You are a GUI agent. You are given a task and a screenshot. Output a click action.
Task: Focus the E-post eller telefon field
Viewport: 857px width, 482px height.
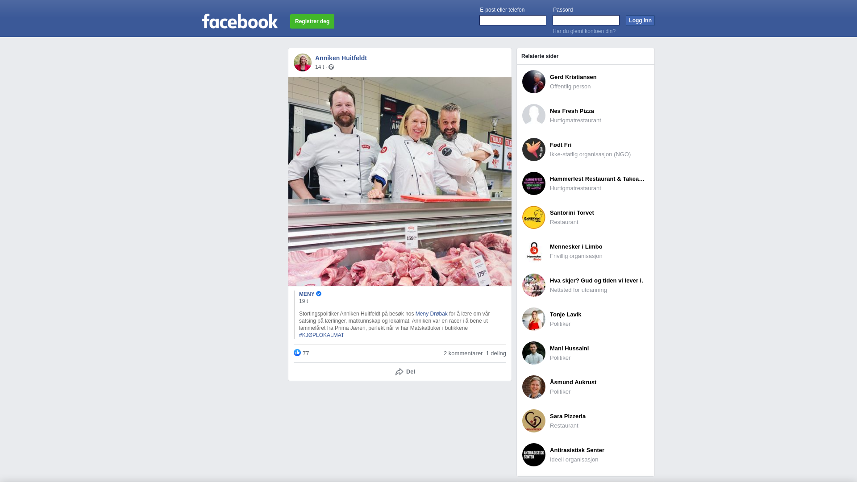513,21
